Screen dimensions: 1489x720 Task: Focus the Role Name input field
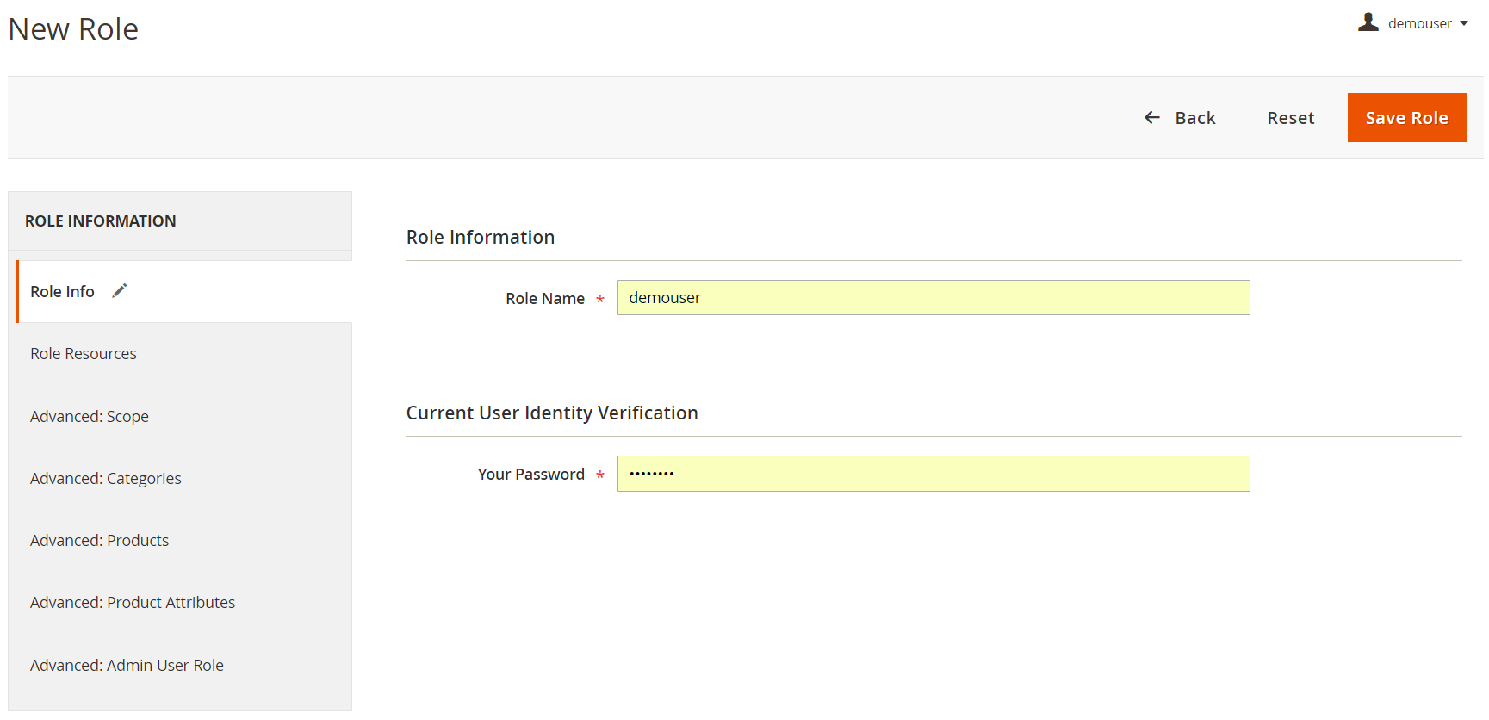coord(934,298)
